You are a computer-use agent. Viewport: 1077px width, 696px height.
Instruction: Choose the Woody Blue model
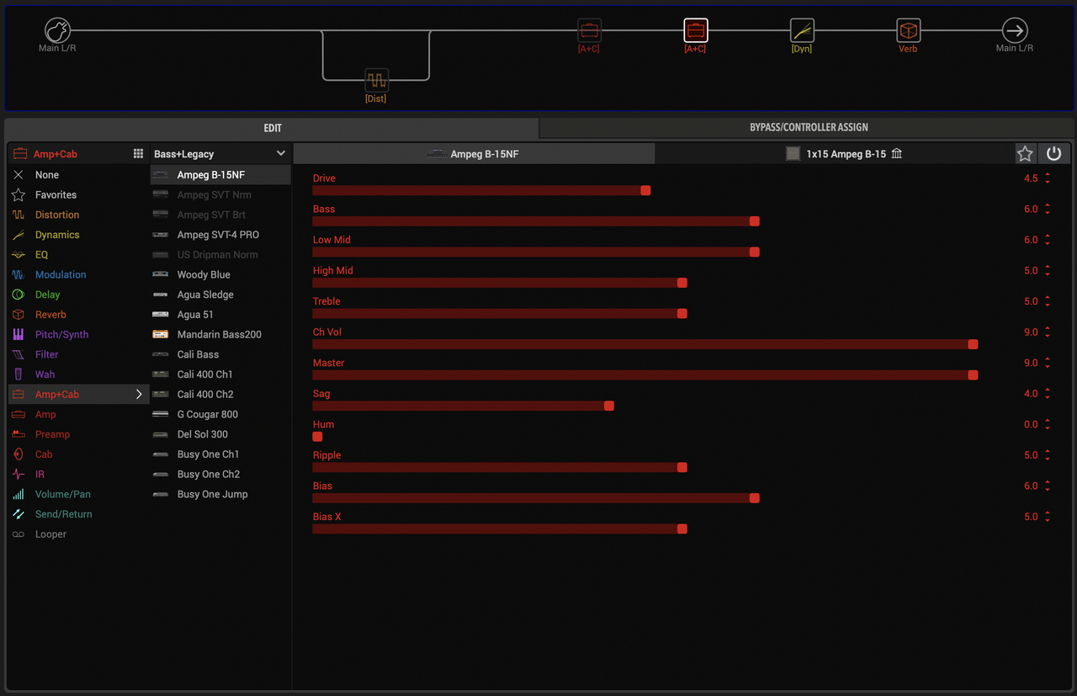point(220,274)
